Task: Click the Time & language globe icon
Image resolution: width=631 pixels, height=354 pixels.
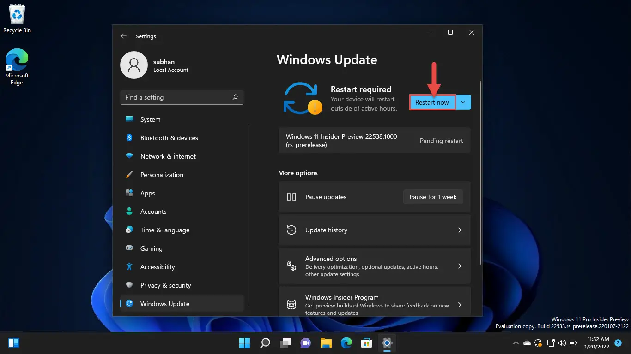Action: 130,230
